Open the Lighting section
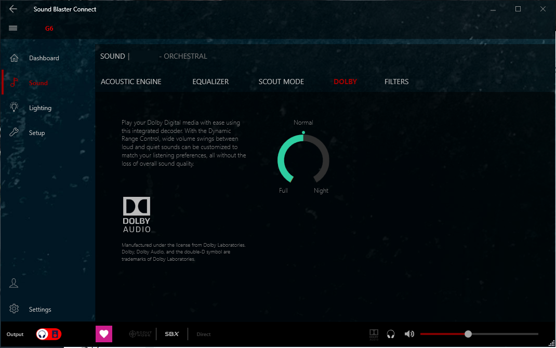The image size is (556, 348). point(40,108)
